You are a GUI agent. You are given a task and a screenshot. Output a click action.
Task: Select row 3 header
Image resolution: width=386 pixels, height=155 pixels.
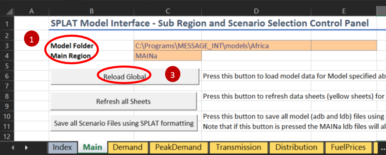pos(7,46)
